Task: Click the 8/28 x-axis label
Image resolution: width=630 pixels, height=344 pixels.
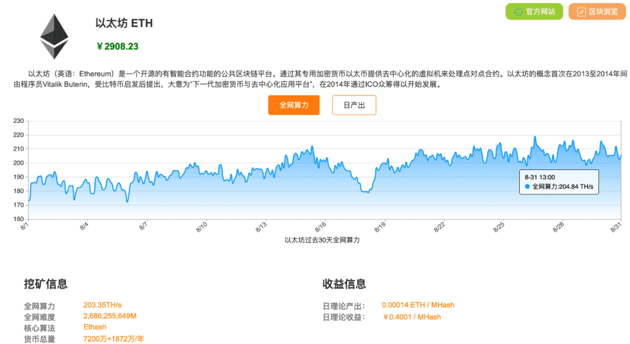Action: coord(558,228)
